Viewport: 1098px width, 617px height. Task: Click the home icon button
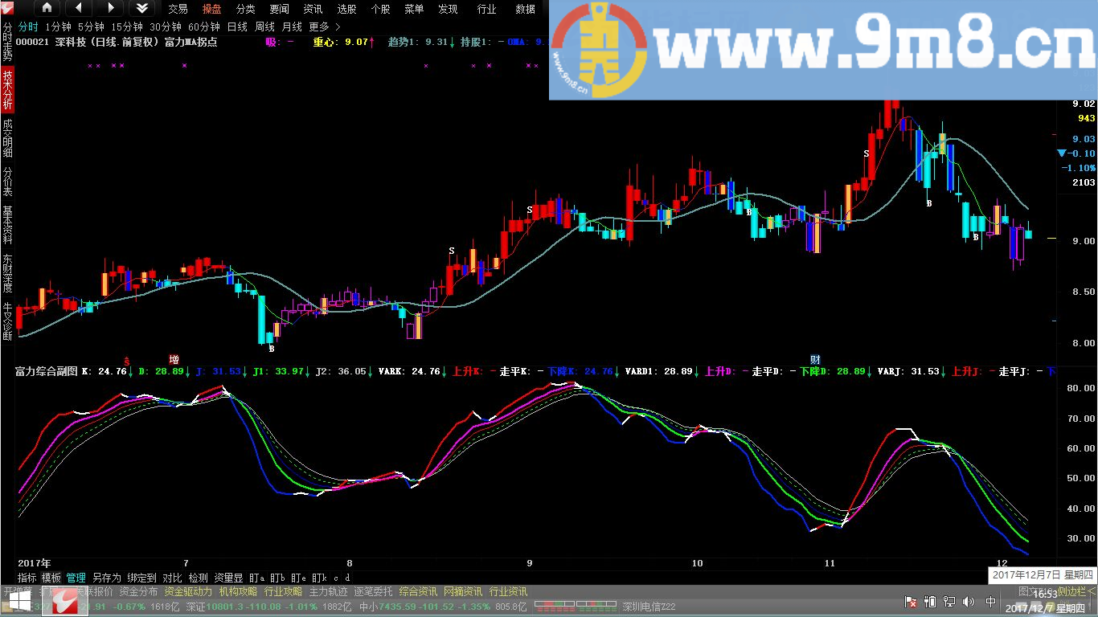[47, 8]
